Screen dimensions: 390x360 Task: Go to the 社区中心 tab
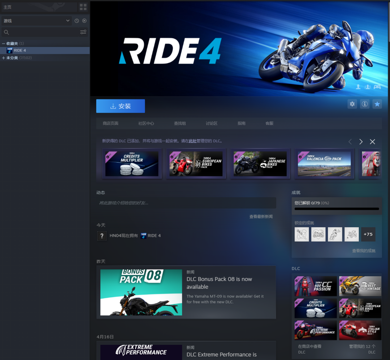pos(146,123)
